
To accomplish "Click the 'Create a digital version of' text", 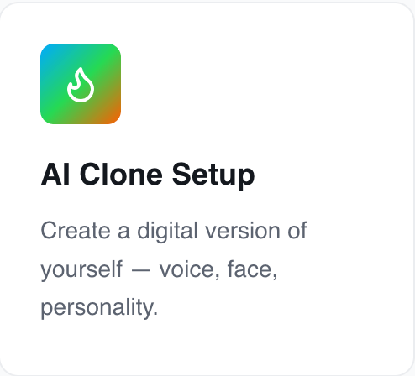I will 174,231.
